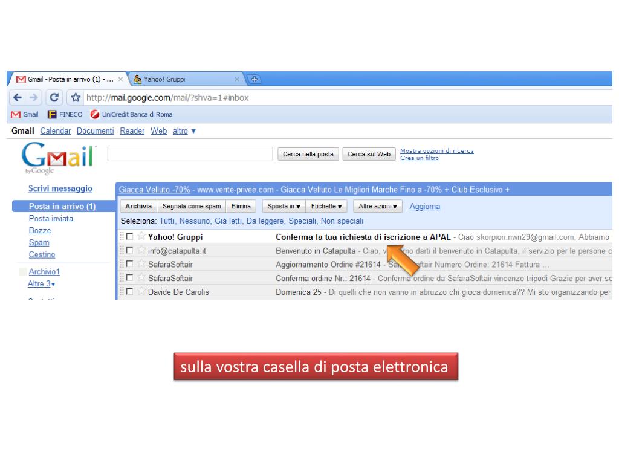Viewport: 619px width, 464px height.
Task: Select checkbox for Aggiornamento Ordine #21614
Action: point(129,264)
